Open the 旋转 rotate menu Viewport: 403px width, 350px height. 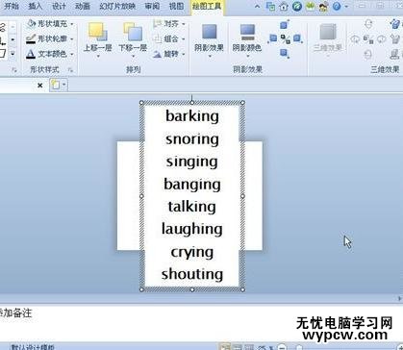(169, 54)
